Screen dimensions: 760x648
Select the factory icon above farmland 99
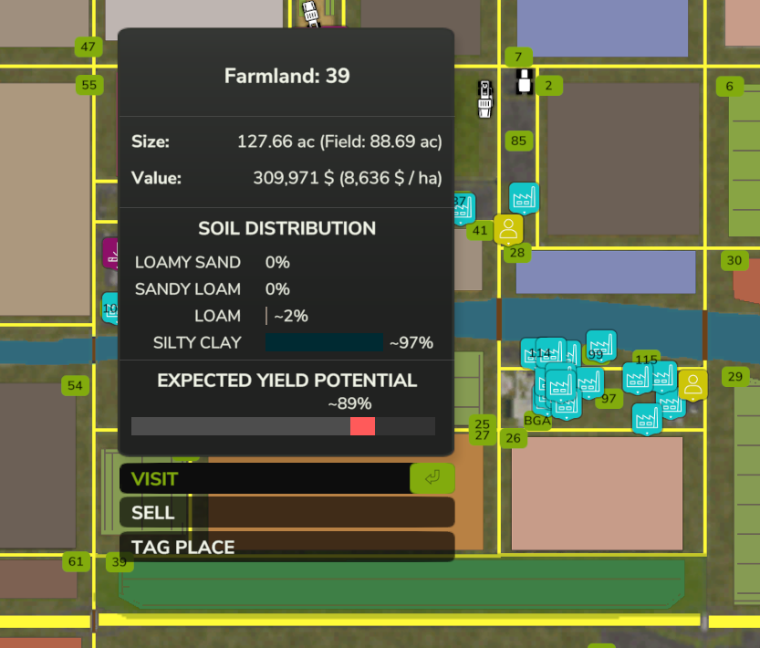(601, 345)
